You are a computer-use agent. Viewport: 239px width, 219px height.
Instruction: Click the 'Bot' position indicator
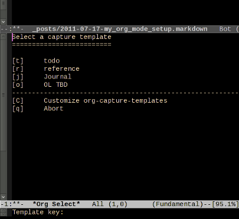pos(225,29)
